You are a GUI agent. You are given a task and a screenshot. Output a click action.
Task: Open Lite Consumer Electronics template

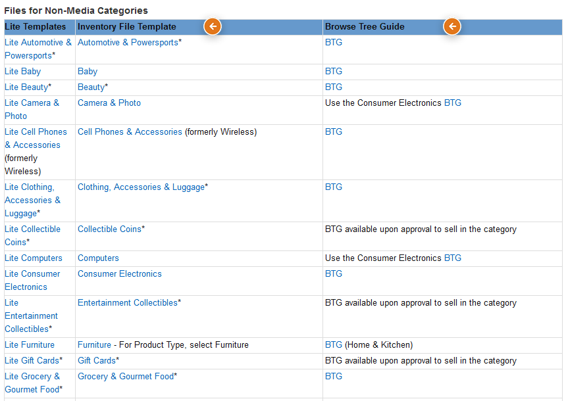(x=32, y=281)
